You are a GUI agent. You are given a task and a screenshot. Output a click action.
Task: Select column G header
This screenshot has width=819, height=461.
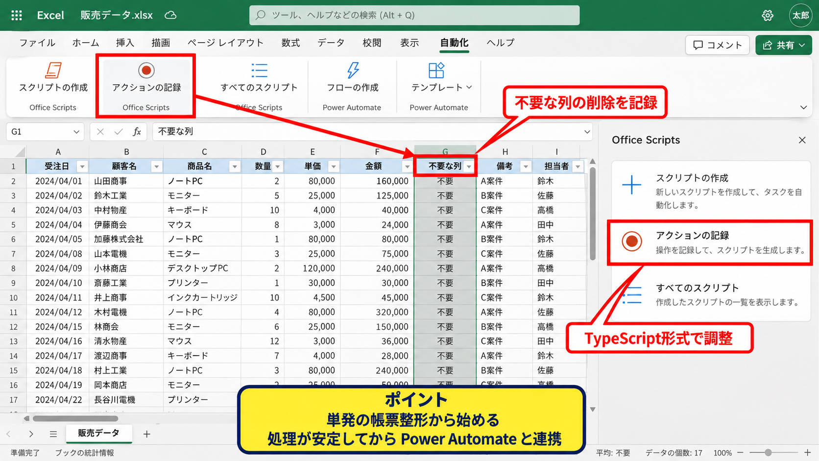point(445,151)
